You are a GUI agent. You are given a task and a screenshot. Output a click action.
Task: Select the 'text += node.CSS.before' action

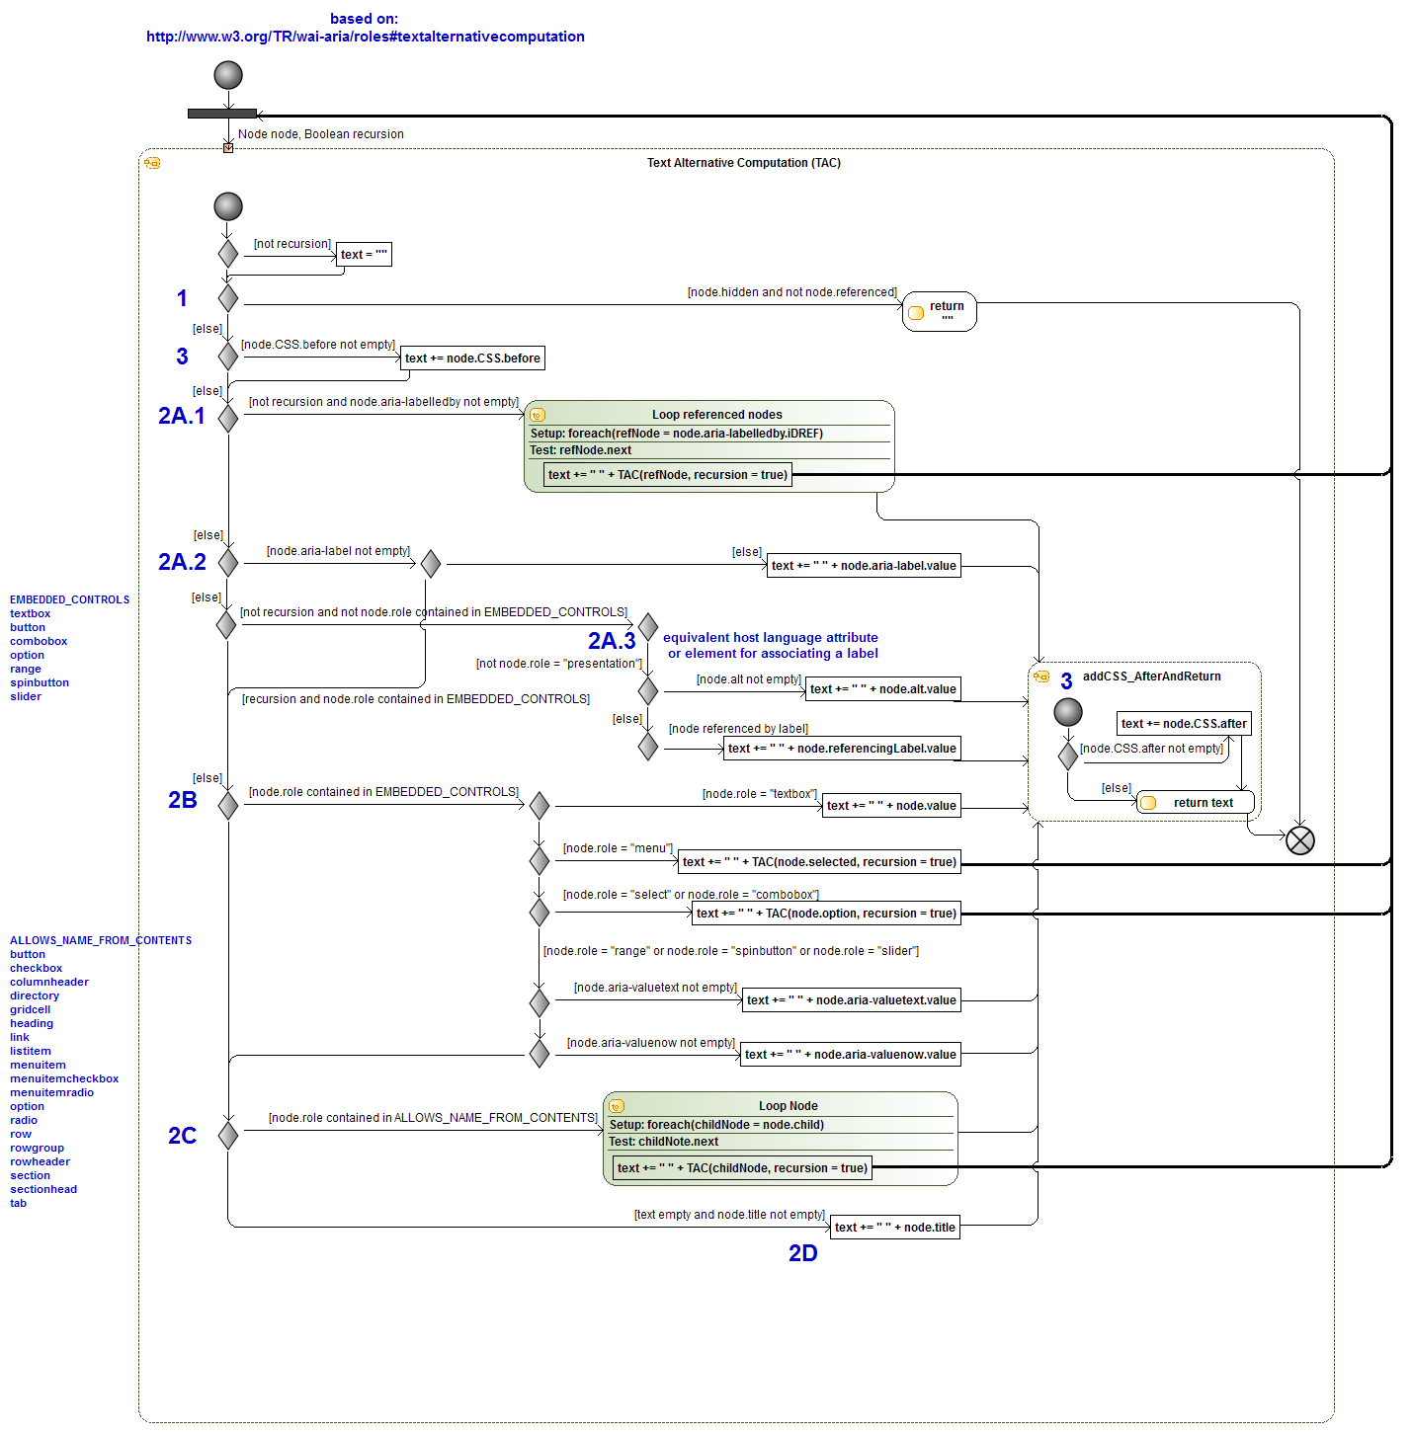click(x=472, y=358)
